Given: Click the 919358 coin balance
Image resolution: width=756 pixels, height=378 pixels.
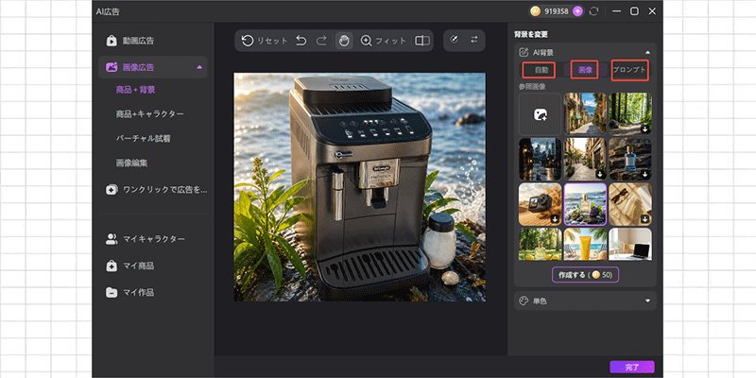Looking at the screenshot, I should pyautogui.click(x=556, y=11).
